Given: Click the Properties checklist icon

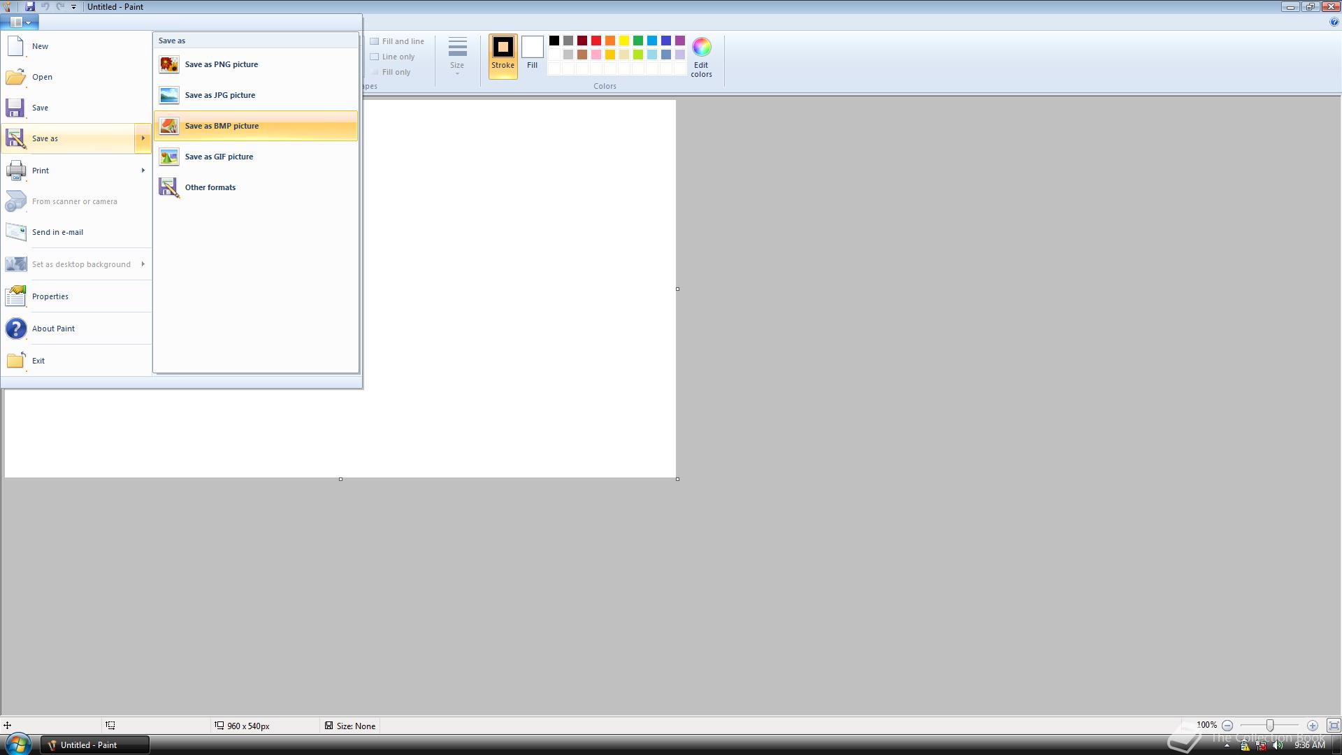Looking at the screenshot, I should click(x=15, y=296).
